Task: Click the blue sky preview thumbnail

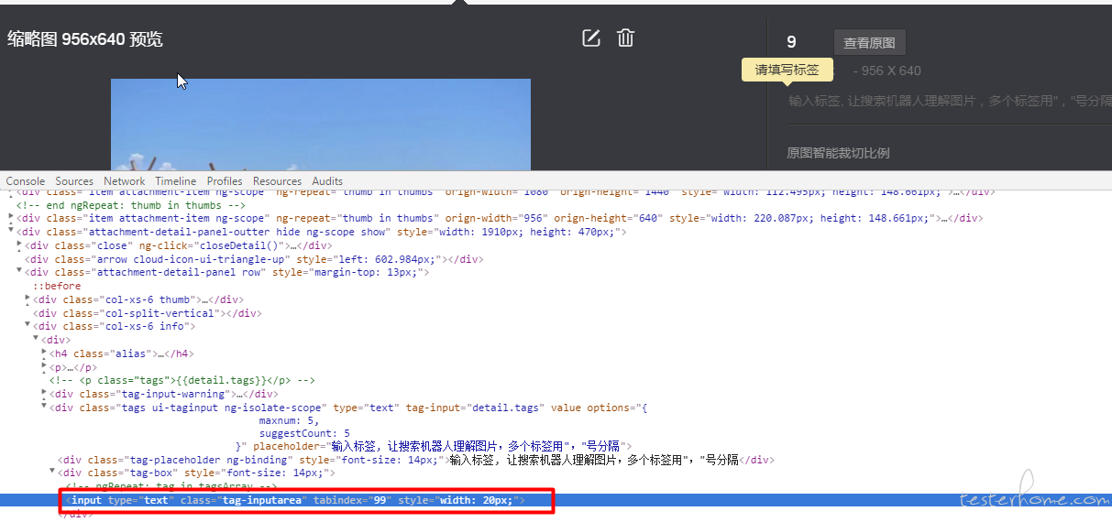Action: click(x=321, y=125)
